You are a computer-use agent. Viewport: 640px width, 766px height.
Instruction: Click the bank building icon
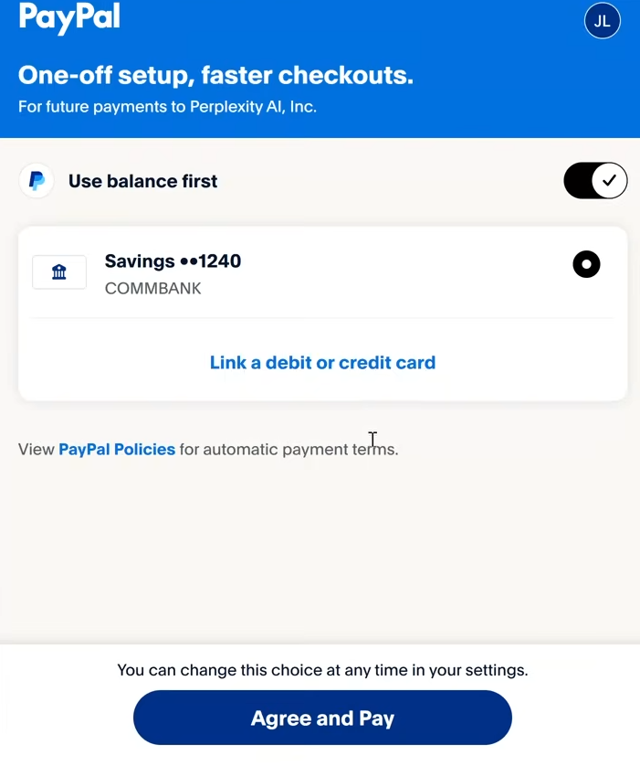59,272
